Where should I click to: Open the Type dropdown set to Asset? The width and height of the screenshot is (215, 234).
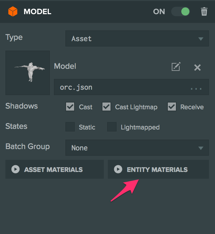[137, 39]
